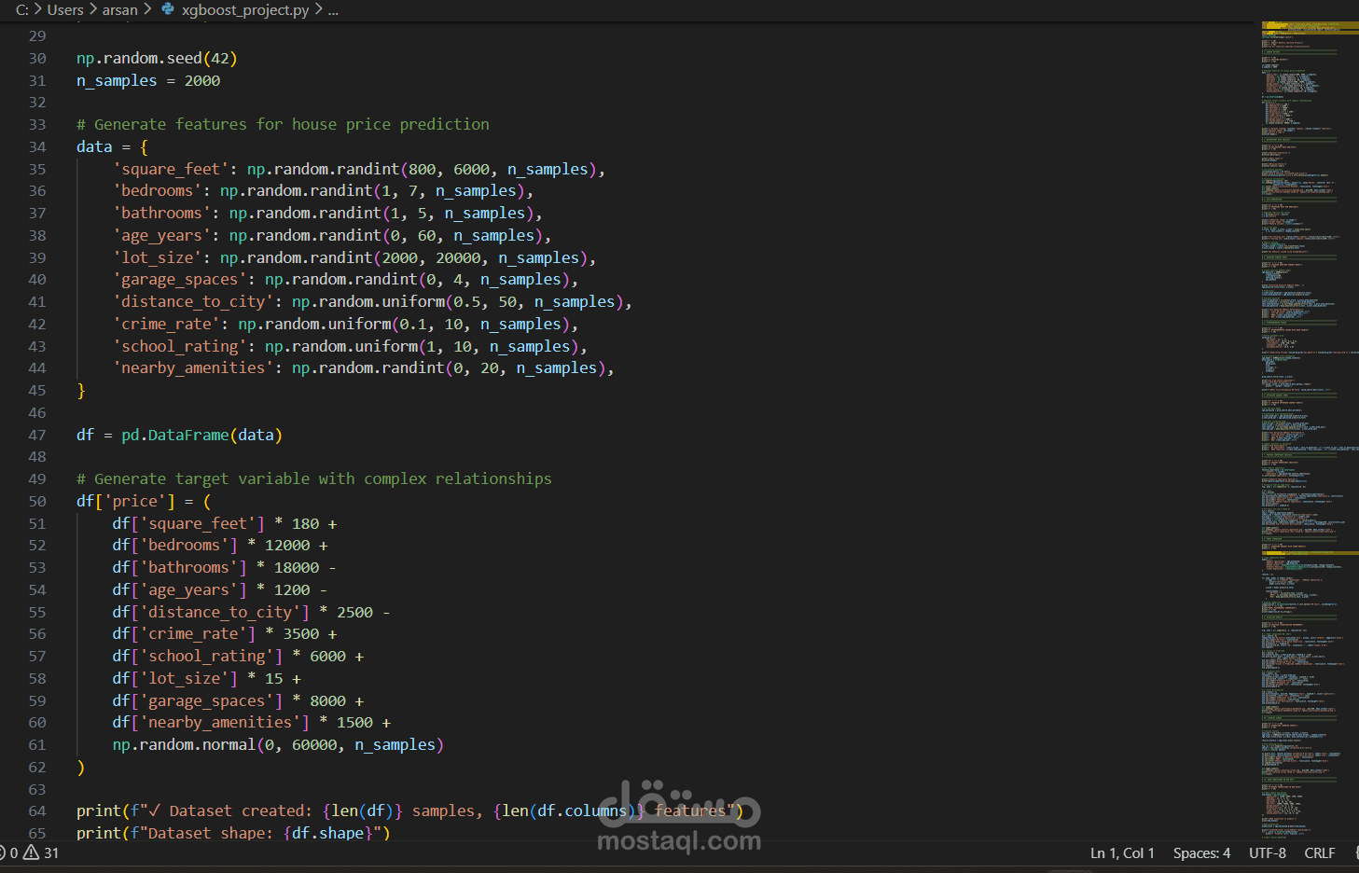1359x873 pixels.
Task: Click on 'square_feet' key in data dict
Action: coord(171,169)
